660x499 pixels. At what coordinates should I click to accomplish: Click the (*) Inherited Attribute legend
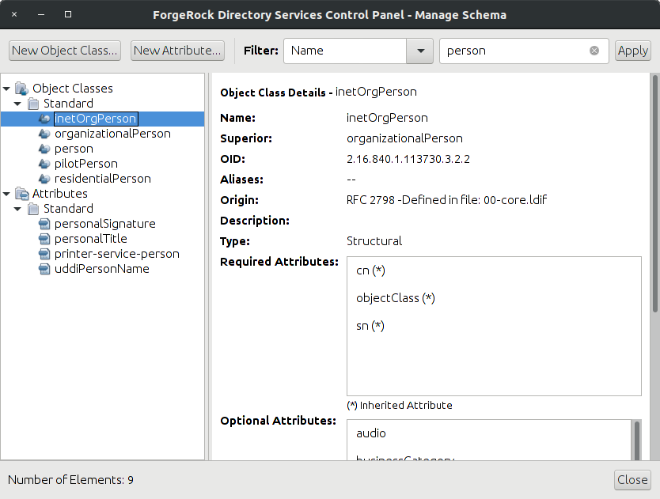(400, 405)
